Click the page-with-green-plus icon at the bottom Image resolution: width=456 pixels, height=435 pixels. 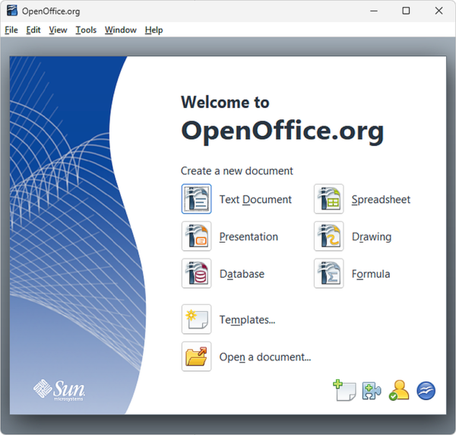pyautogui.click(x=344, y=390)
